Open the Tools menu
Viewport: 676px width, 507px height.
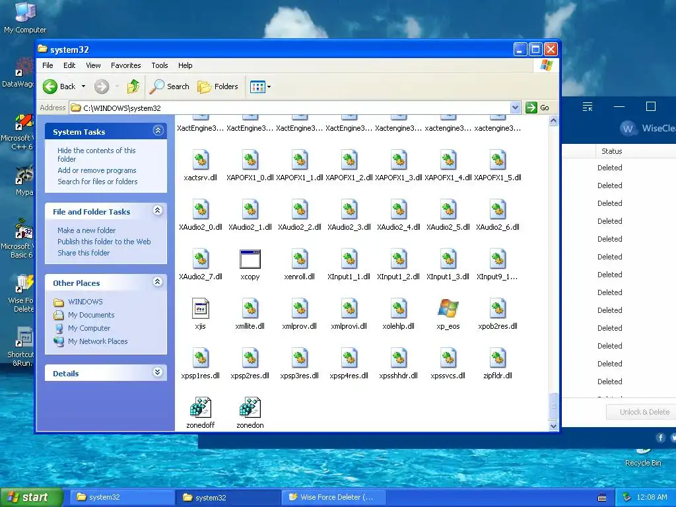160,65
